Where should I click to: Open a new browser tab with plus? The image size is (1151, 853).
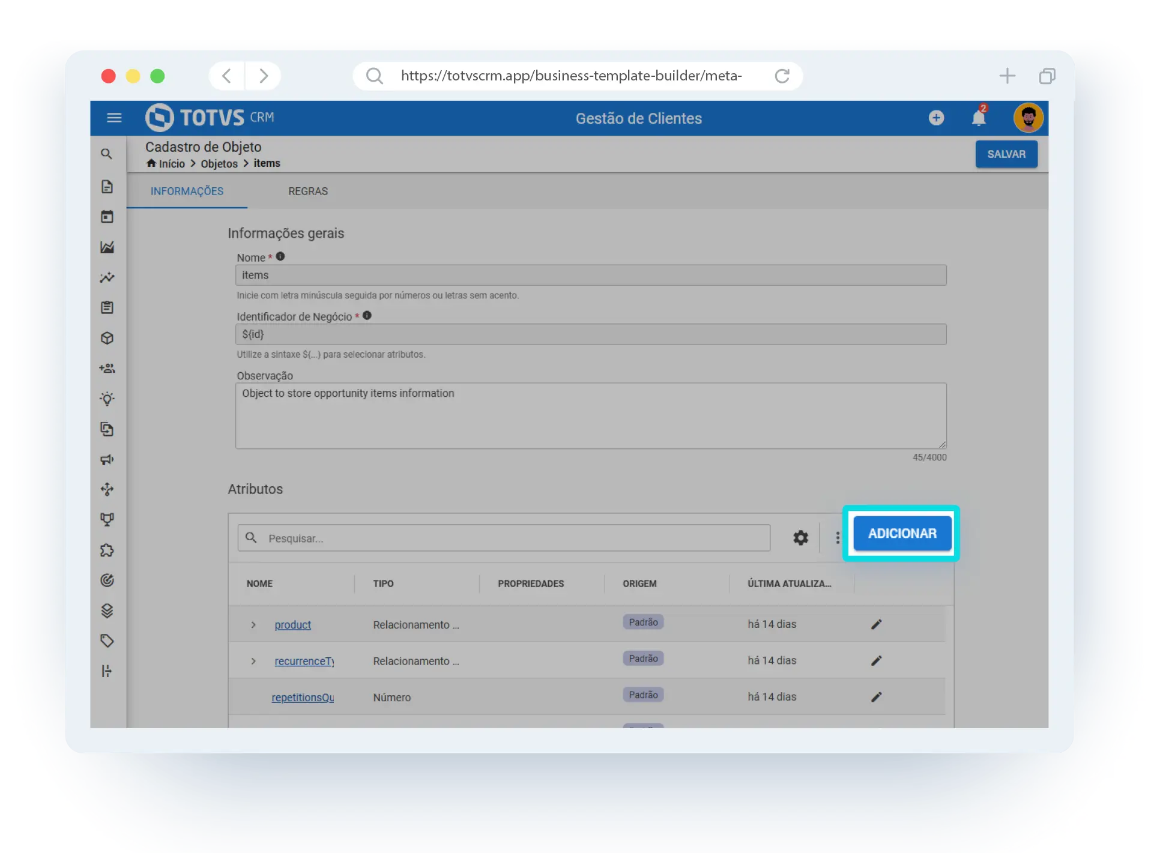click(1006, 76)
